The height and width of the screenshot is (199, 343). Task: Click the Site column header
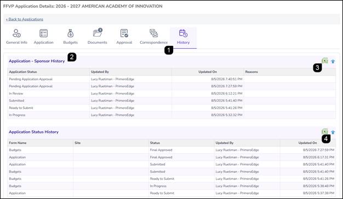(x=78, y=143)
